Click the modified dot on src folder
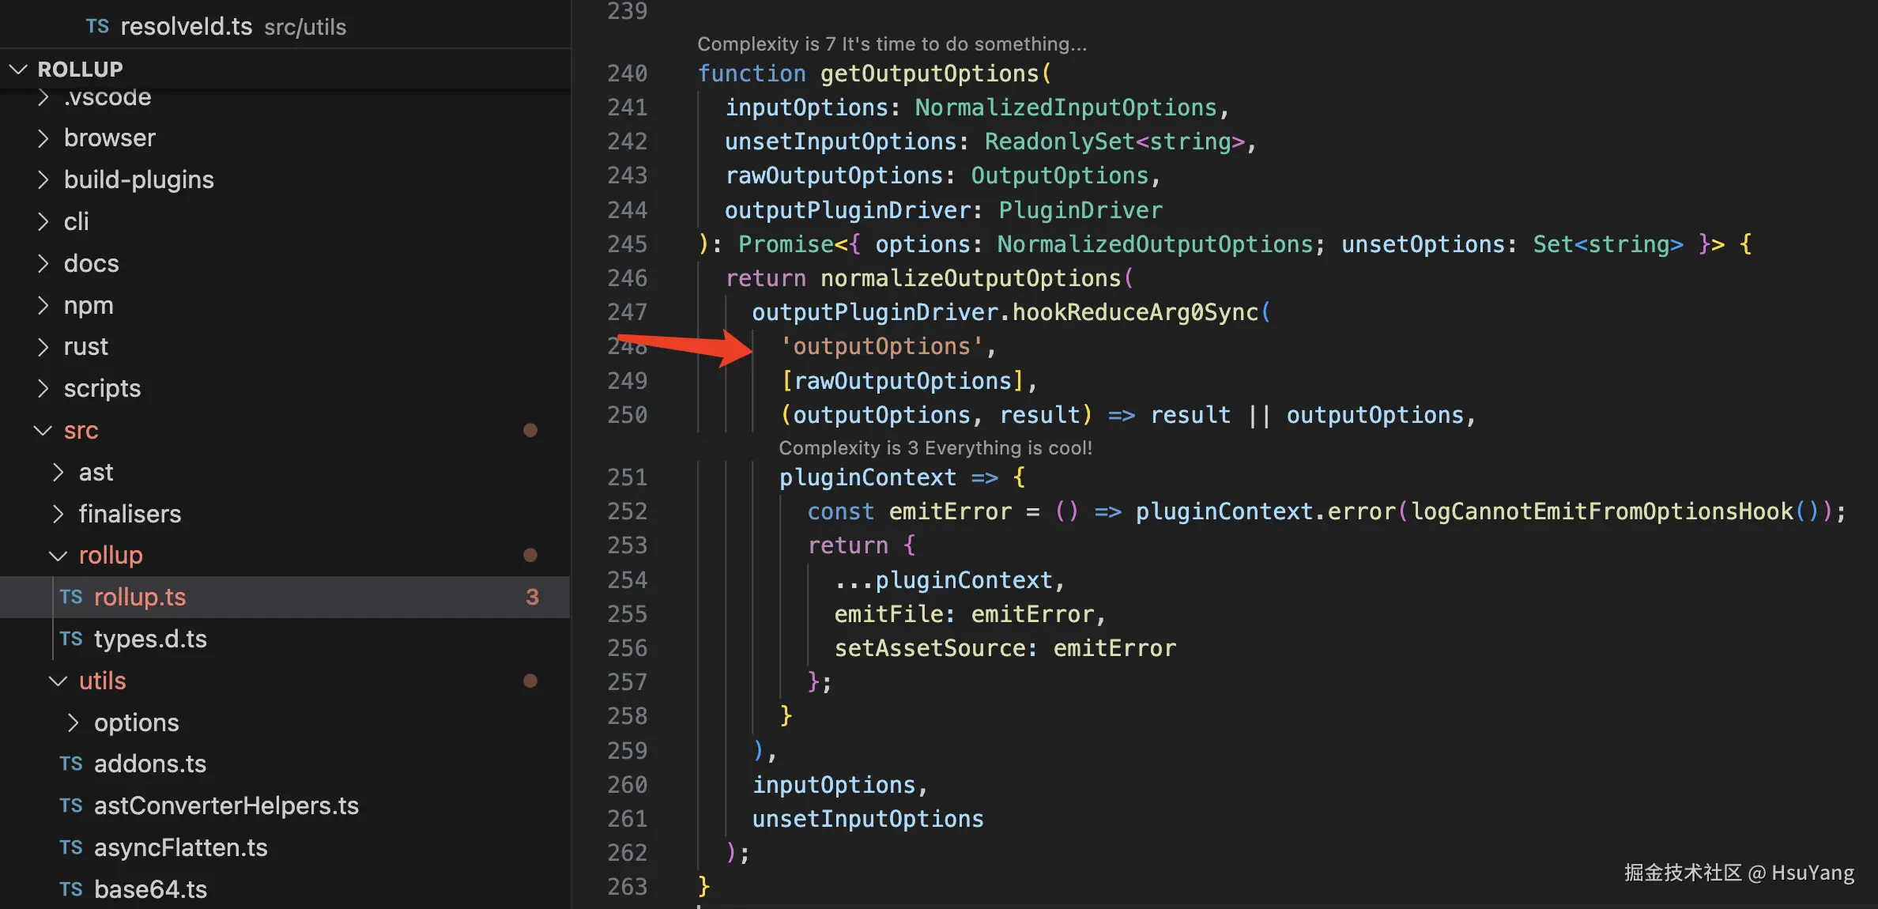The height and width of the screenshot is (909, 1878). pos(530,430)
